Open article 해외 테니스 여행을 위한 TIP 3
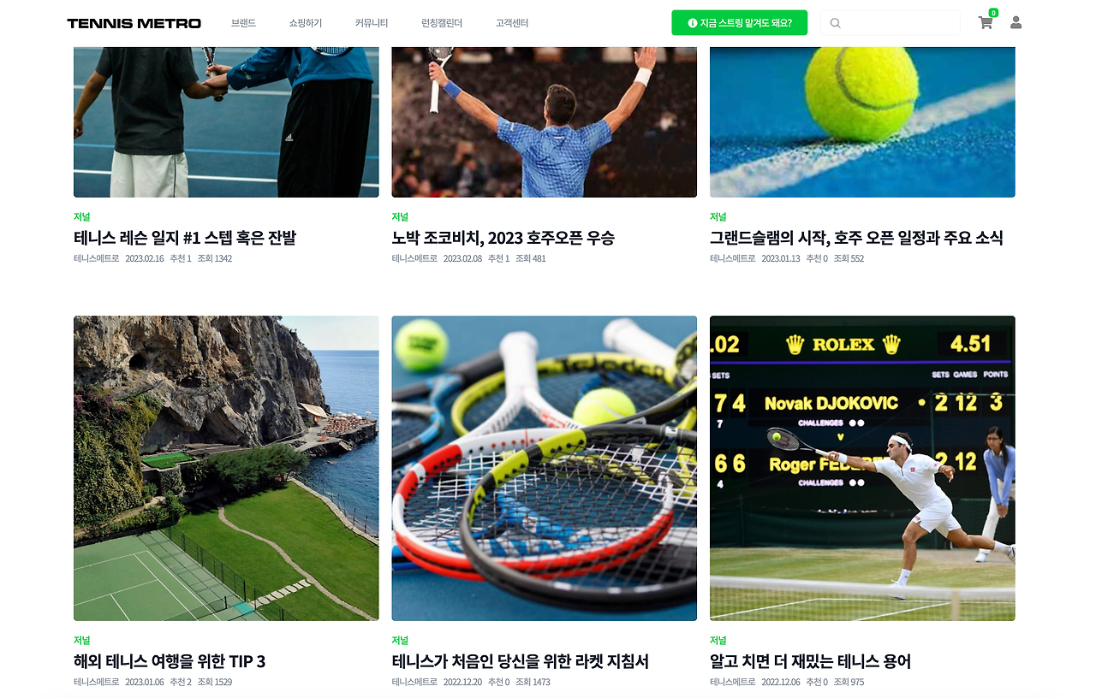The height and width of the screenshot is (698, 1096). pyautogui.click(x=170, y=661)
